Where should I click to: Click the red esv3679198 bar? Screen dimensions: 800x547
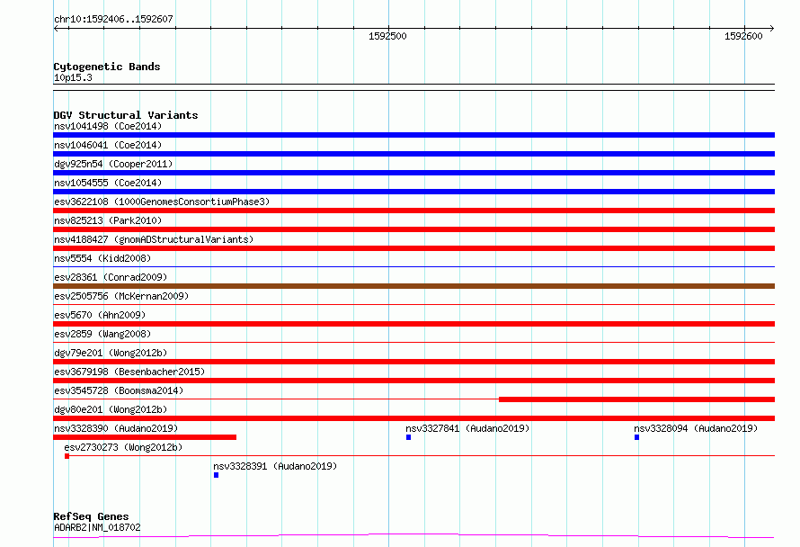413,381
